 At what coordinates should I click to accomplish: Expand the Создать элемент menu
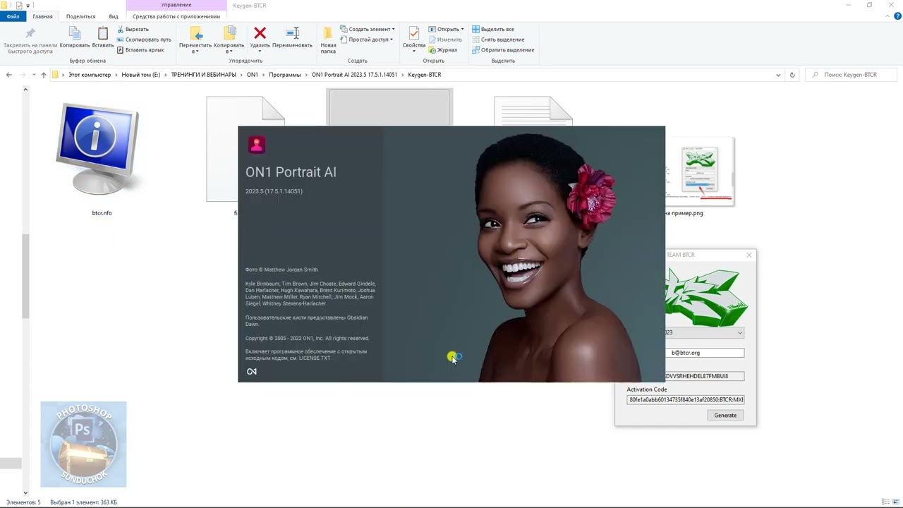click(368, 30)
